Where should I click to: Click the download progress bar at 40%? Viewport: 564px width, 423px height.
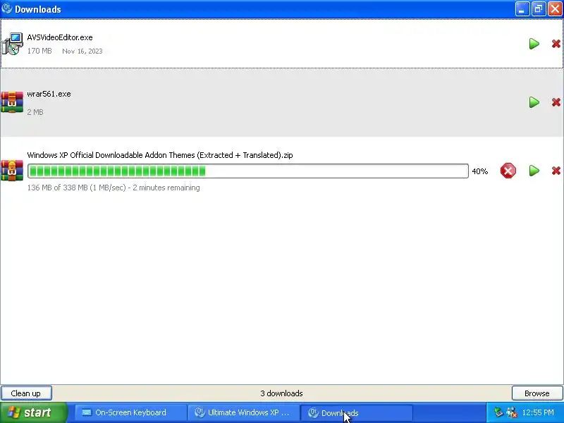pos(248,171)
